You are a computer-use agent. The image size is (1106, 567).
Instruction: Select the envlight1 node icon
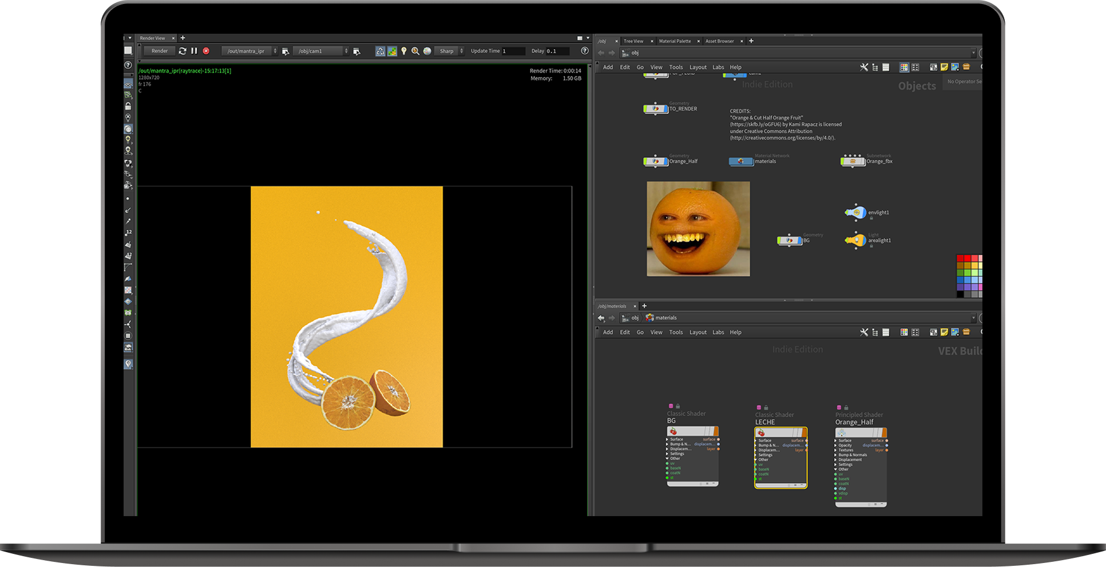[855, 213]
